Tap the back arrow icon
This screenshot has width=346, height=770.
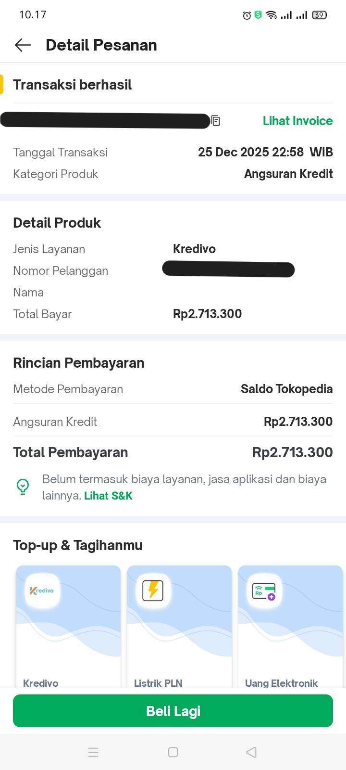[23, 45]
